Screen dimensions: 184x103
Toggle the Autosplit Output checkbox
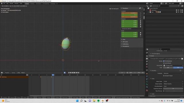pyautogui.click(x=164, y=76)
